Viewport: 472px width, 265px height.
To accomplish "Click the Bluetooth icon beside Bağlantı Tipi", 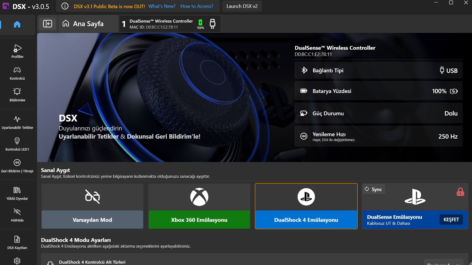I will [304, 70].
